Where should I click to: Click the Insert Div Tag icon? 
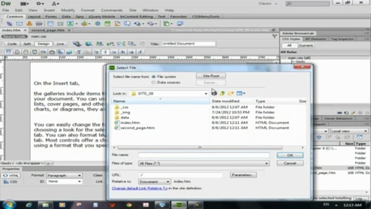point(60,24)
